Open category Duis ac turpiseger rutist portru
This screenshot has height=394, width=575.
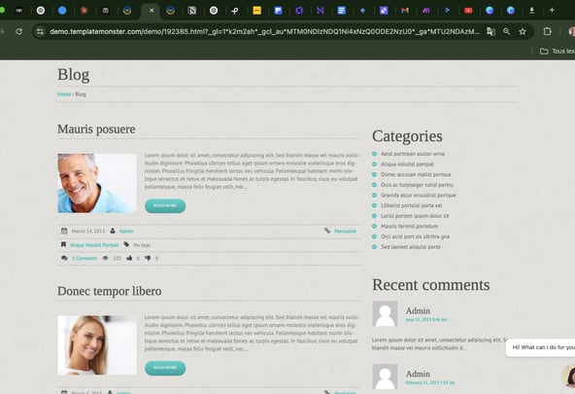417,185
